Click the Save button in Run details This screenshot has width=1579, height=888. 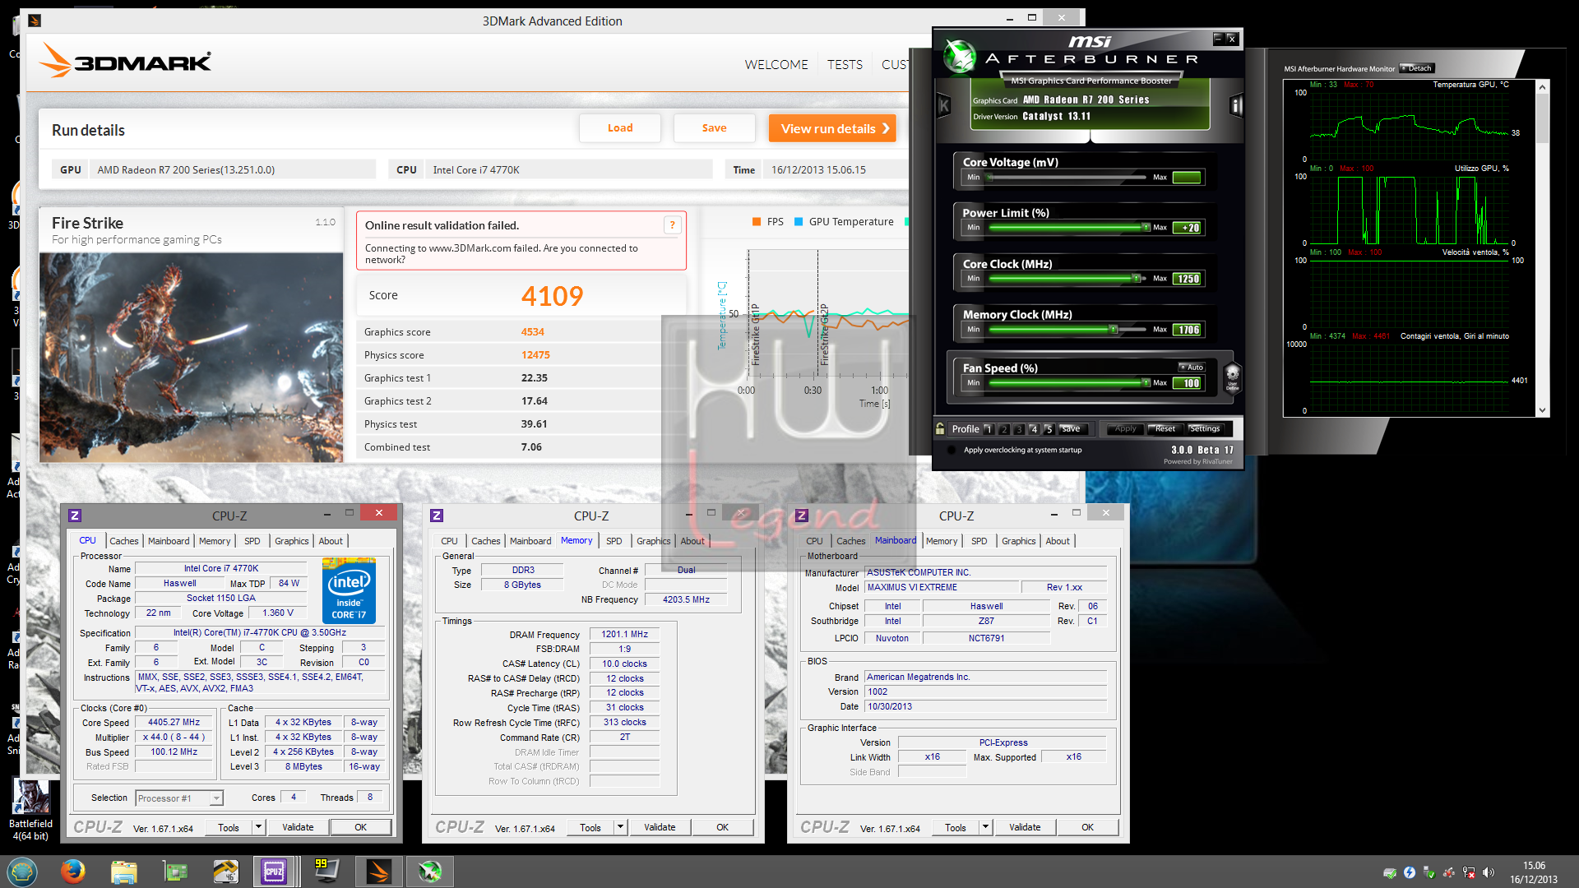tap(714, 128)
